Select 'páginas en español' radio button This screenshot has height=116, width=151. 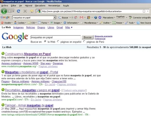[x=58, y=42]
